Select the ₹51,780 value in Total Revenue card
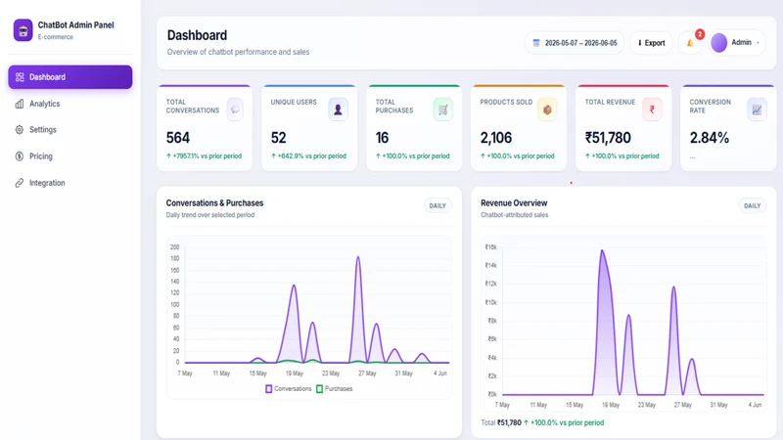 click(x=608, y=138)
